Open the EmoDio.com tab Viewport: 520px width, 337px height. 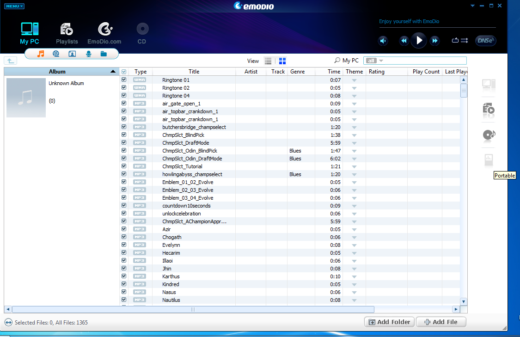104,34
